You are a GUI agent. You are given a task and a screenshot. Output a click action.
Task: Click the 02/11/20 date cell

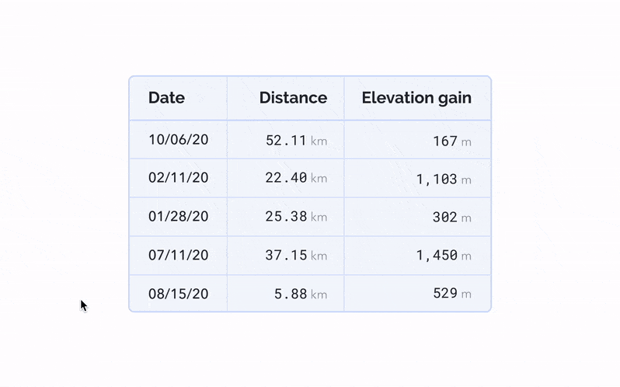pos(178,178)
